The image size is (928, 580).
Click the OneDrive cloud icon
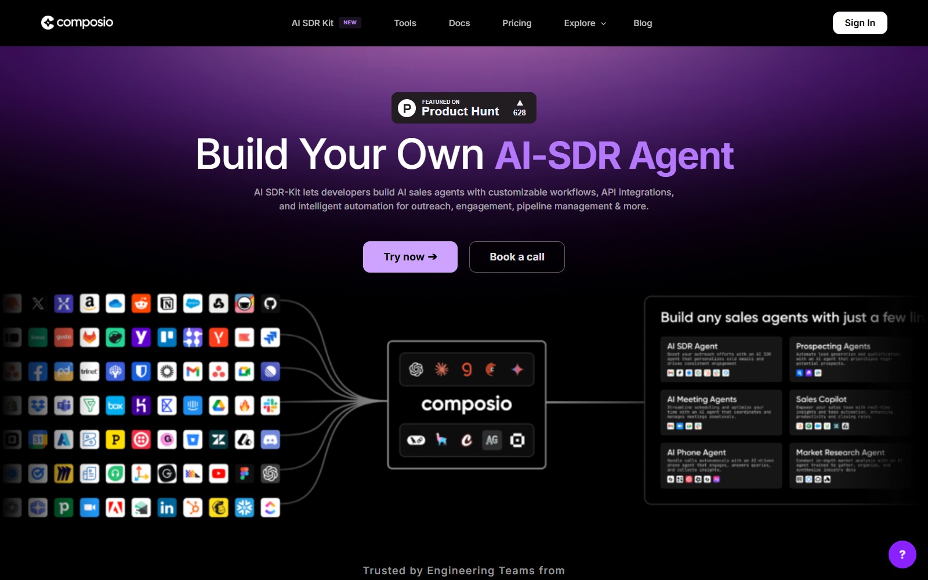115,303
